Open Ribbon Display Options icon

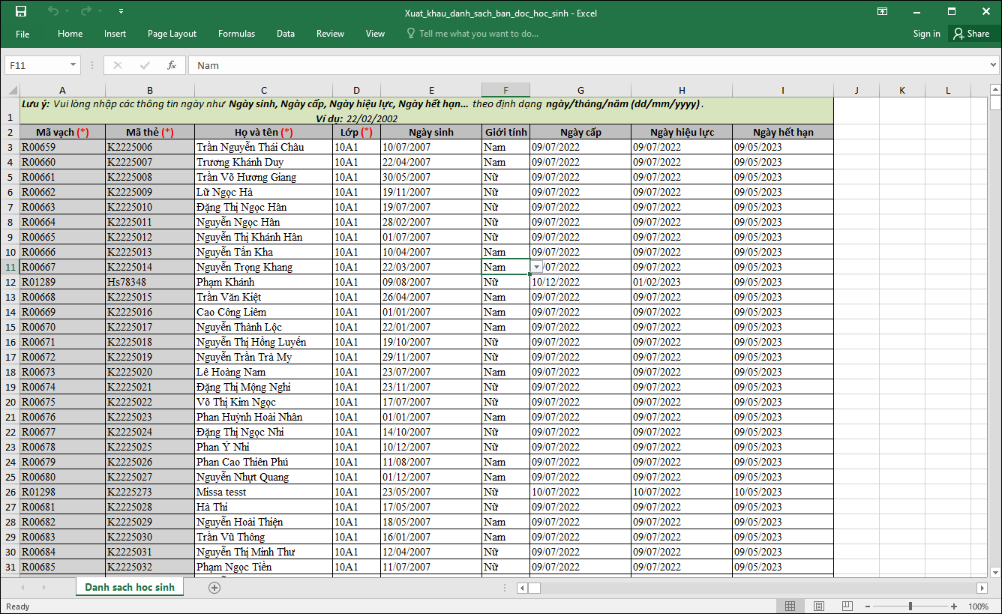(883, 11)
